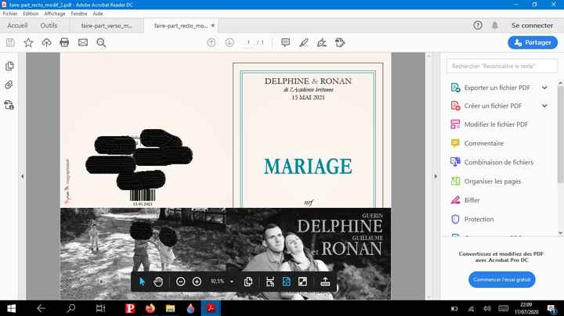Viewport: 564px width, 316px height.
Task: Choose the hand pan tool
Action: coord(158,282)
